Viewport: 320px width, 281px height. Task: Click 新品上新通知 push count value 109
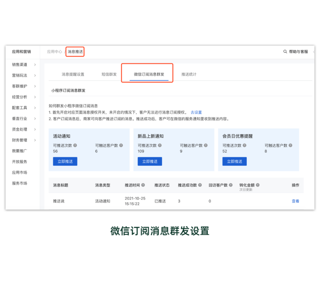tap(141, 151)
